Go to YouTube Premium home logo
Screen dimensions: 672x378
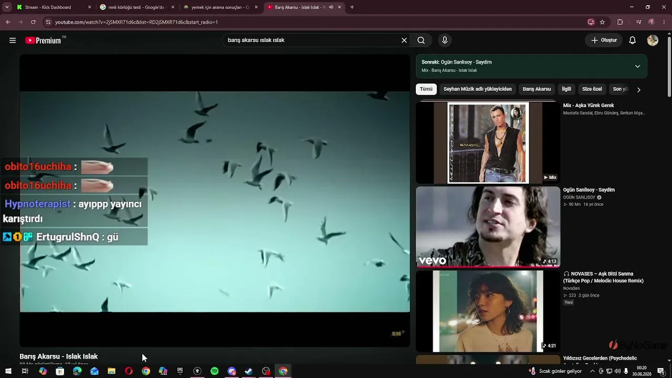tap(43, 40)
